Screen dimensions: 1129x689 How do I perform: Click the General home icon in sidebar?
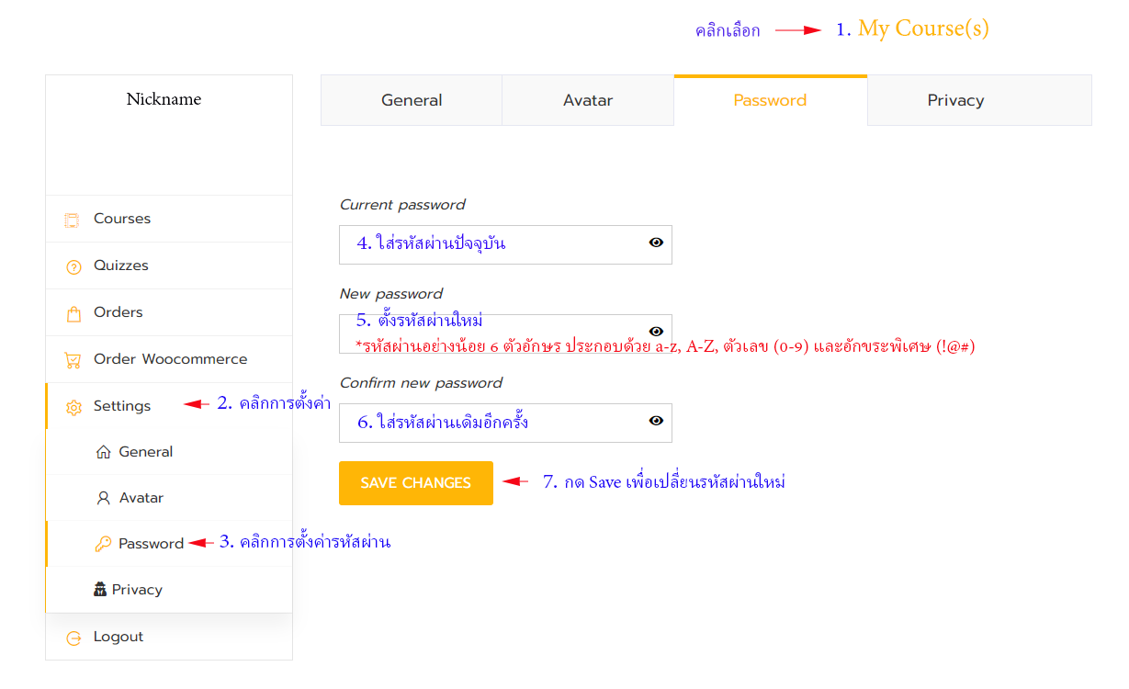[103, 452]
